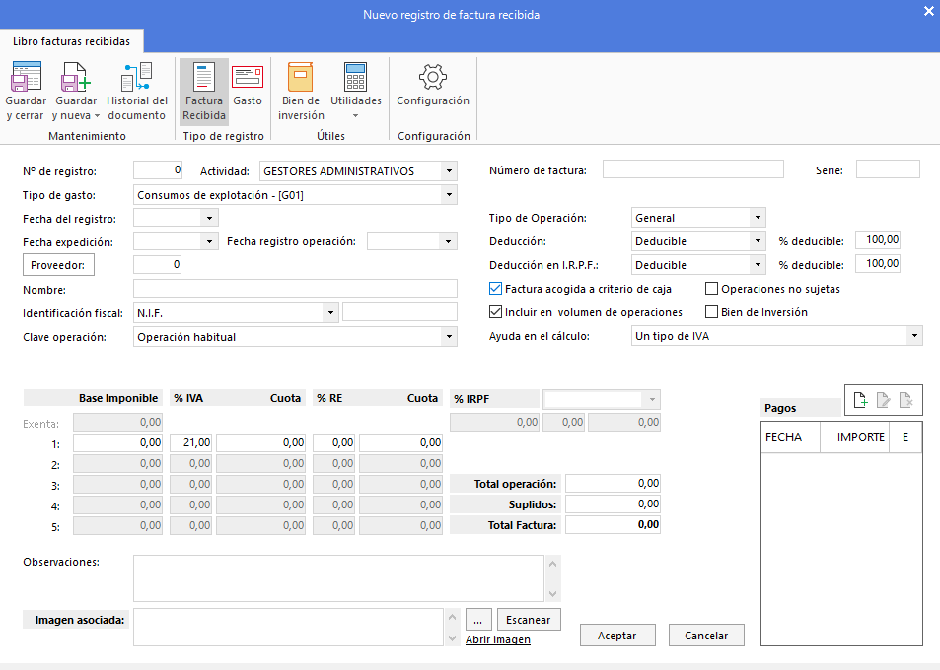
Task: Expand Tipo de gasto dropdown
Action: [x=449, y=195]
